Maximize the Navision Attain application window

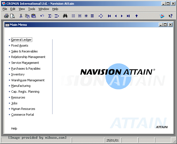coord(168,4)
